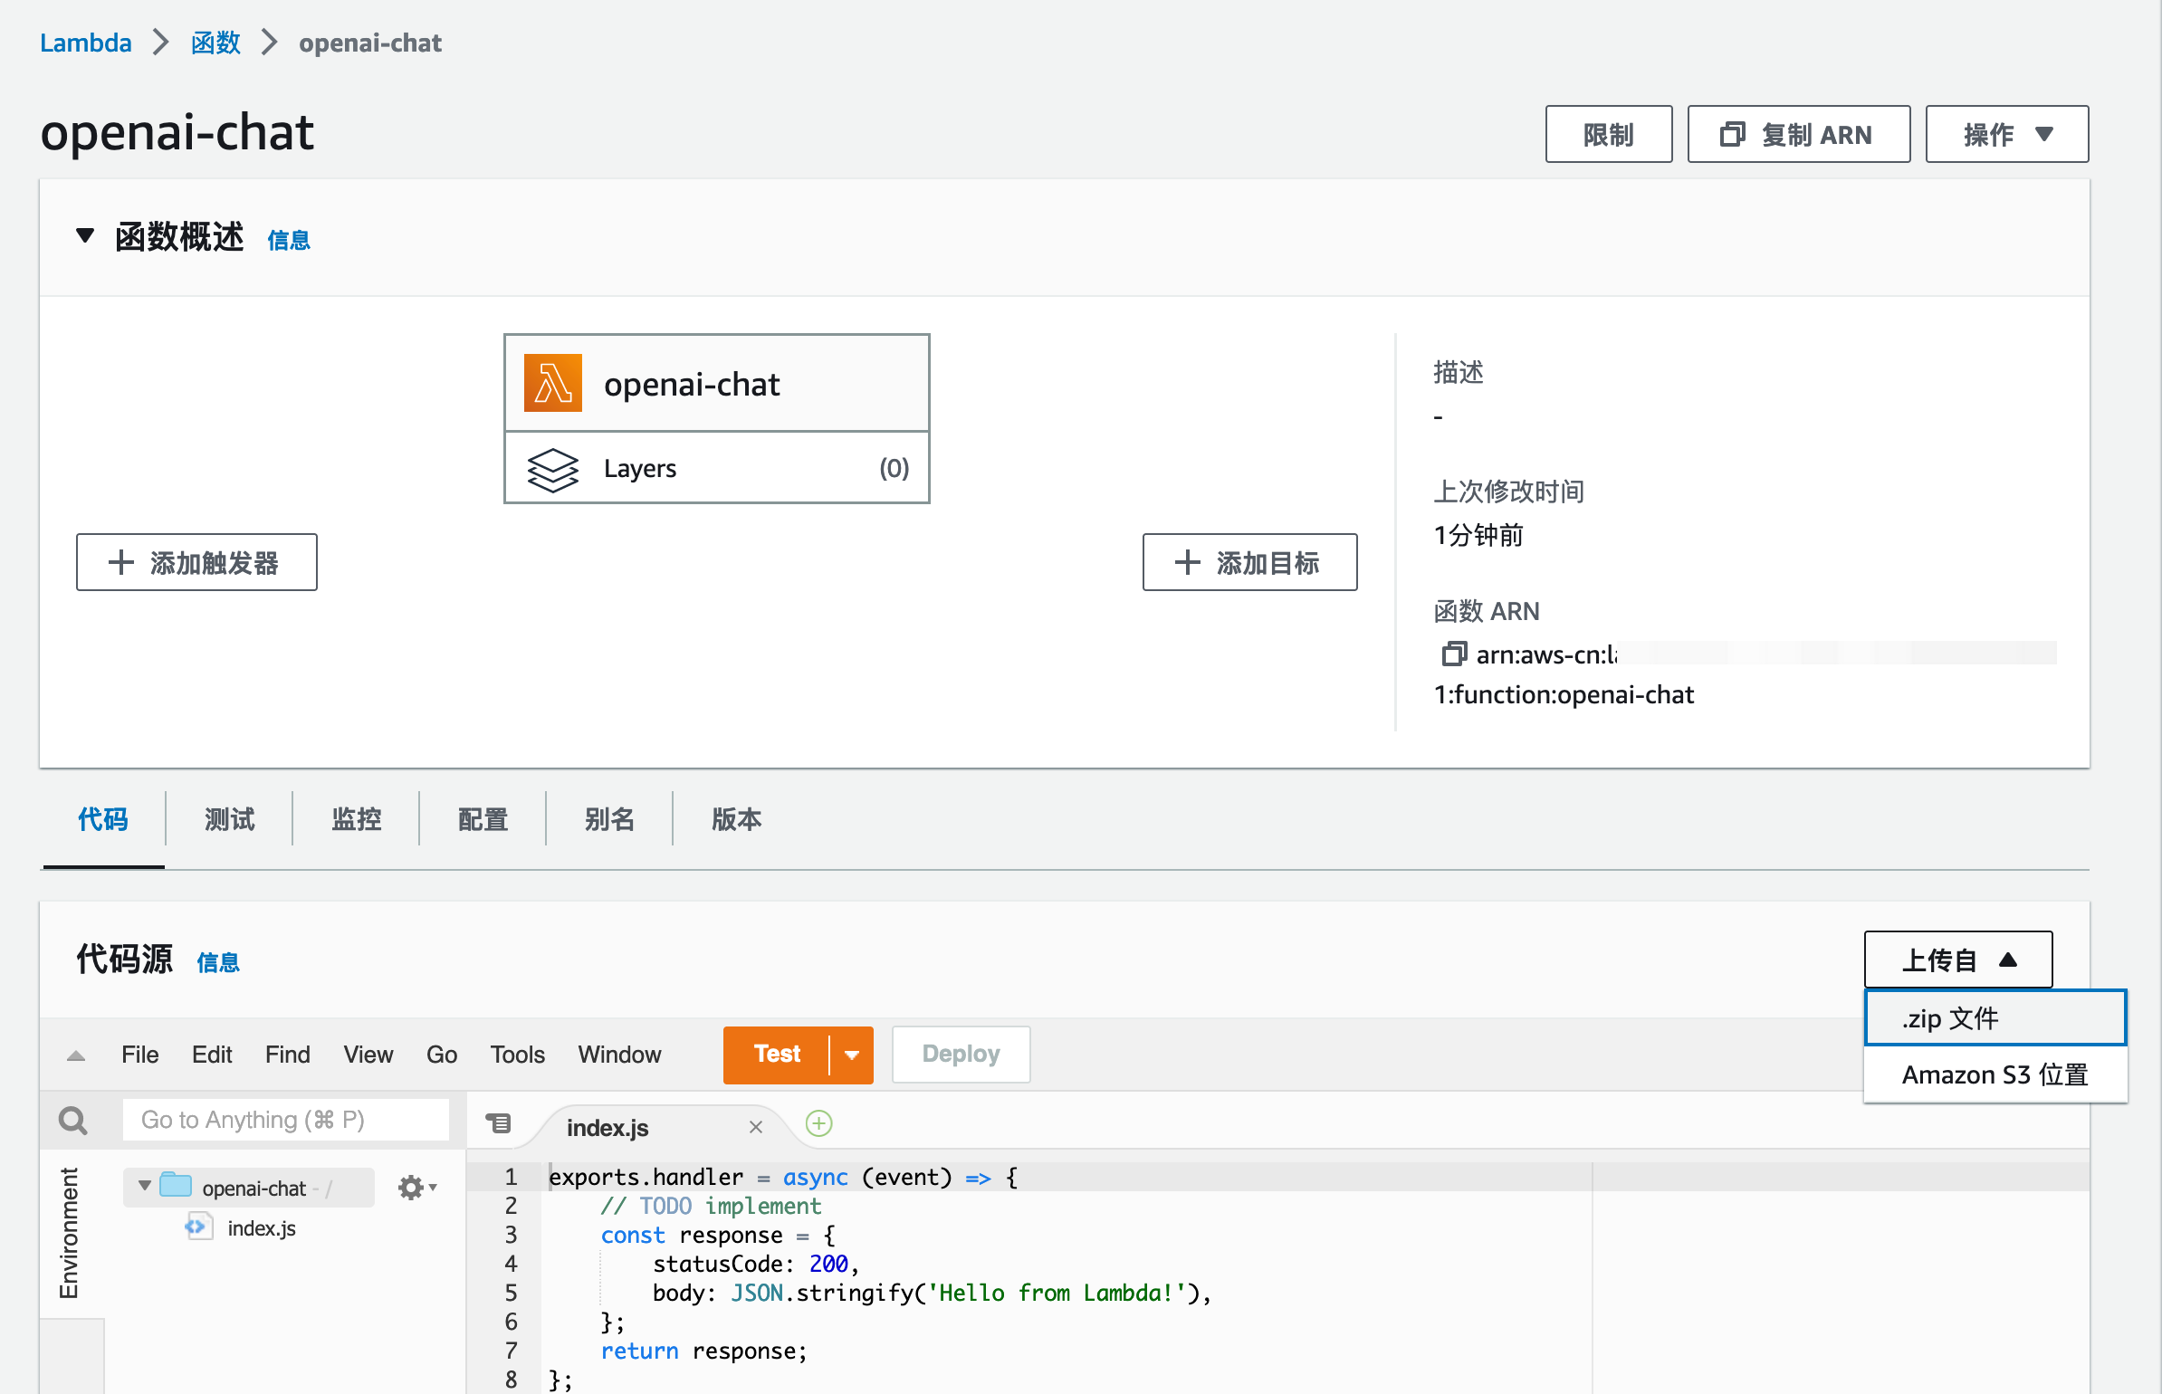
Task: Click the green plus new tab icon
Action: (818, 1124)
